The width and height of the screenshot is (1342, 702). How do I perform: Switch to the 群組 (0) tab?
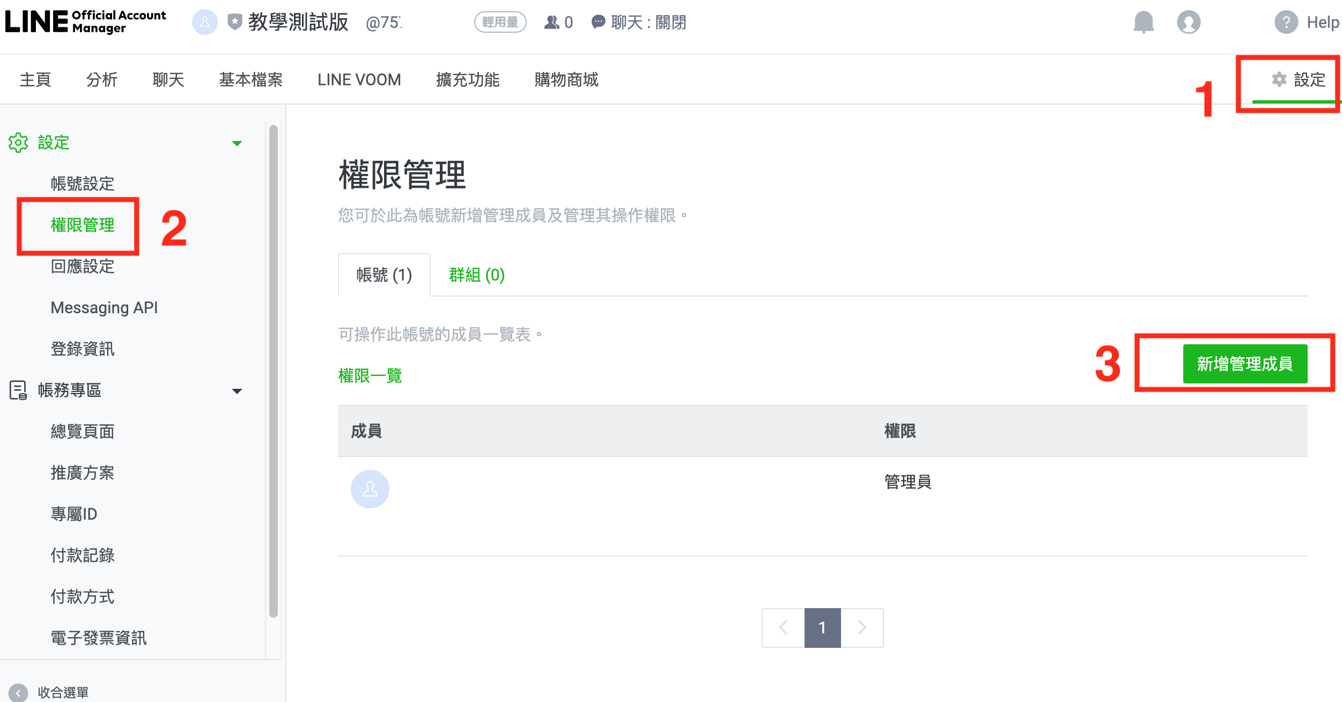point(476,275)
